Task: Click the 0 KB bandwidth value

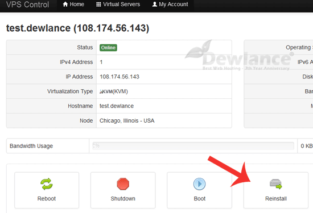Action: [x=307, y=146]
